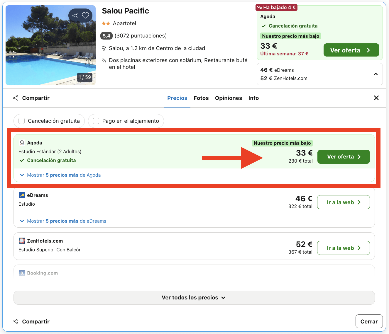
Task: Select the Agoda logo icon
Action: [x=22, y=142]
